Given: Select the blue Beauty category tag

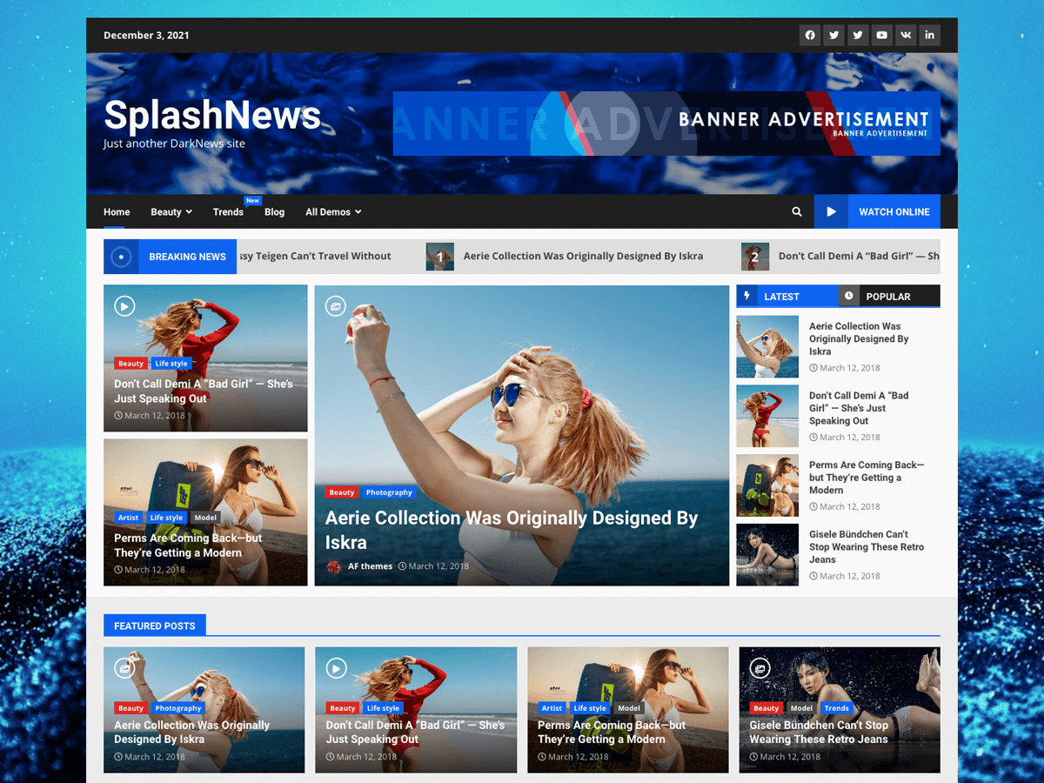Looking at the screenshot, I should coord(342,492).
